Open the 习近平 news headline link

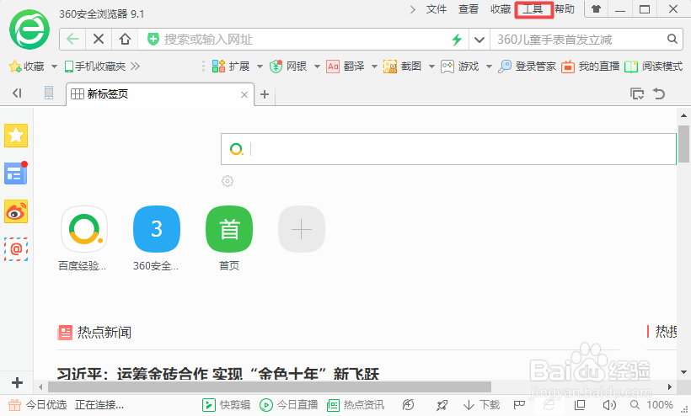point(218,374)
